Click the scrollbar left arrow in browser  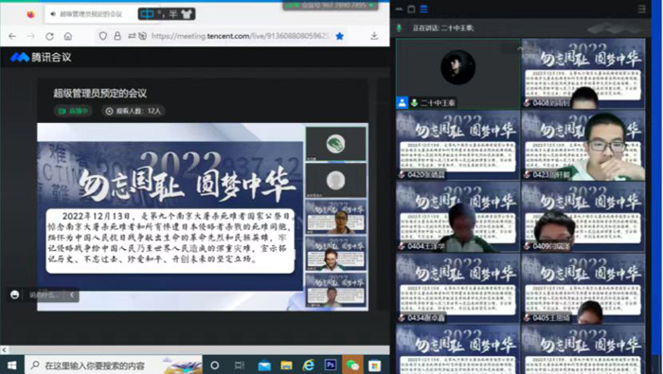pos(4,350)
